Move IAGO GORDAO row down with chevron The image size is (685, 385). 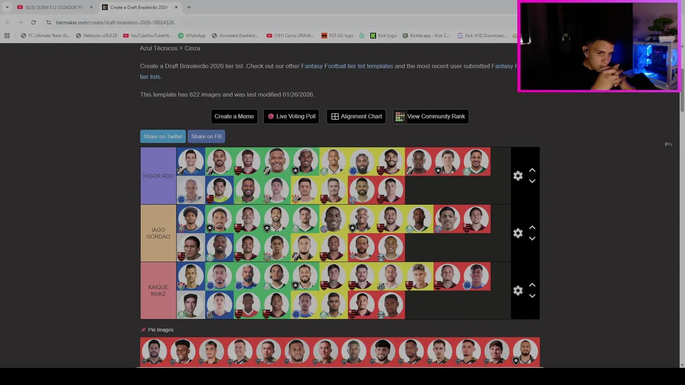click(x=532, y=238)
